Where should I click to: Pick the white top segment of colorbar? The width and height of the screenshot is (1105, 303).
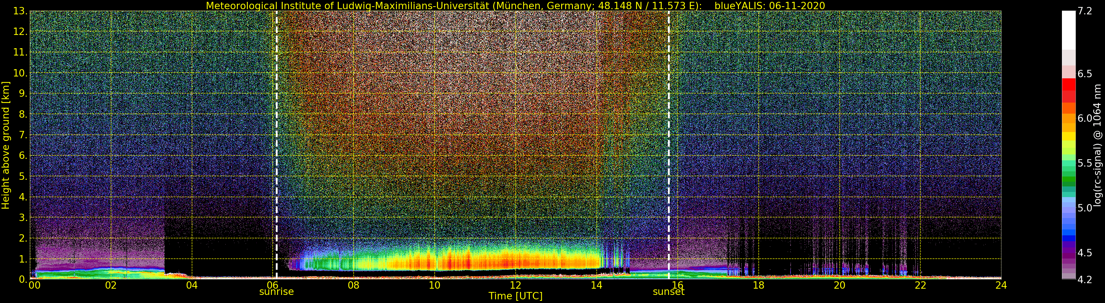click(x=1069, y=30)
